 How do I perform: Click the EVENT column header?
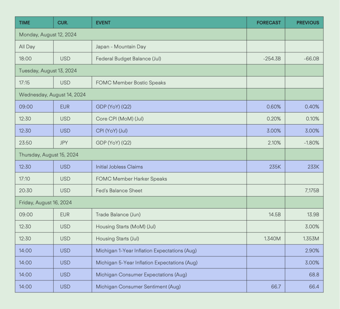pos(103,23)
